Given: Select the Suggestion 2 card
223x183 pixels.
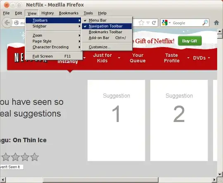Looking at the screenshot, I should (x=179, y=120).
